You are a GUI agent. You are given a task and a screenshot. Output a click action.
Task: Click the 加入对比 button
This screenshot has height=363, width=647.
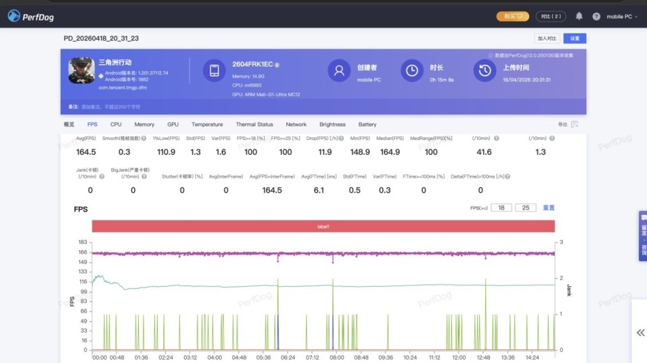tap(547, 38)
